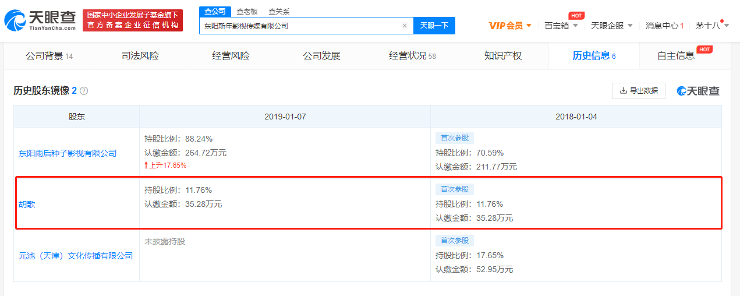Select the 查公司 search tab
This screenshot has height=296, width=740.
[215, 12]
